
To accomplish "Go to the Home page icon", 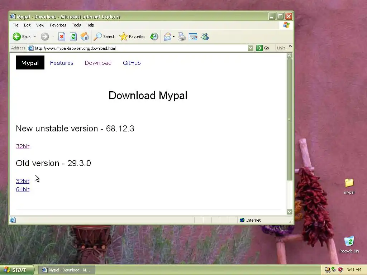I will [x=85, y=37].
